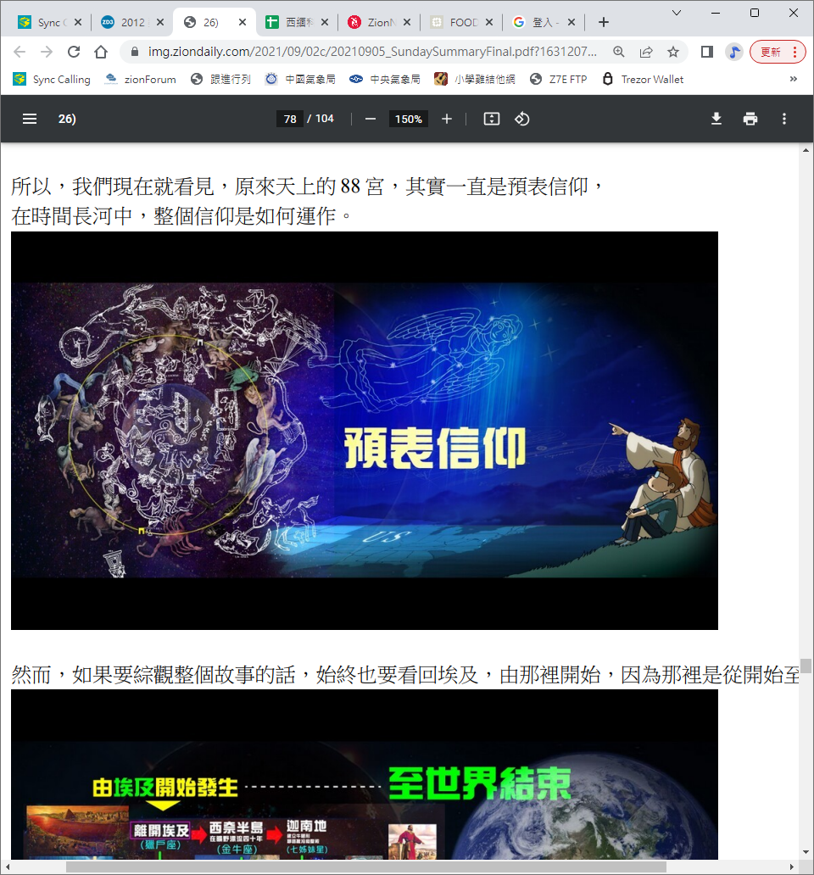Open the PDF sidebar menu hamburger icon

30,119
